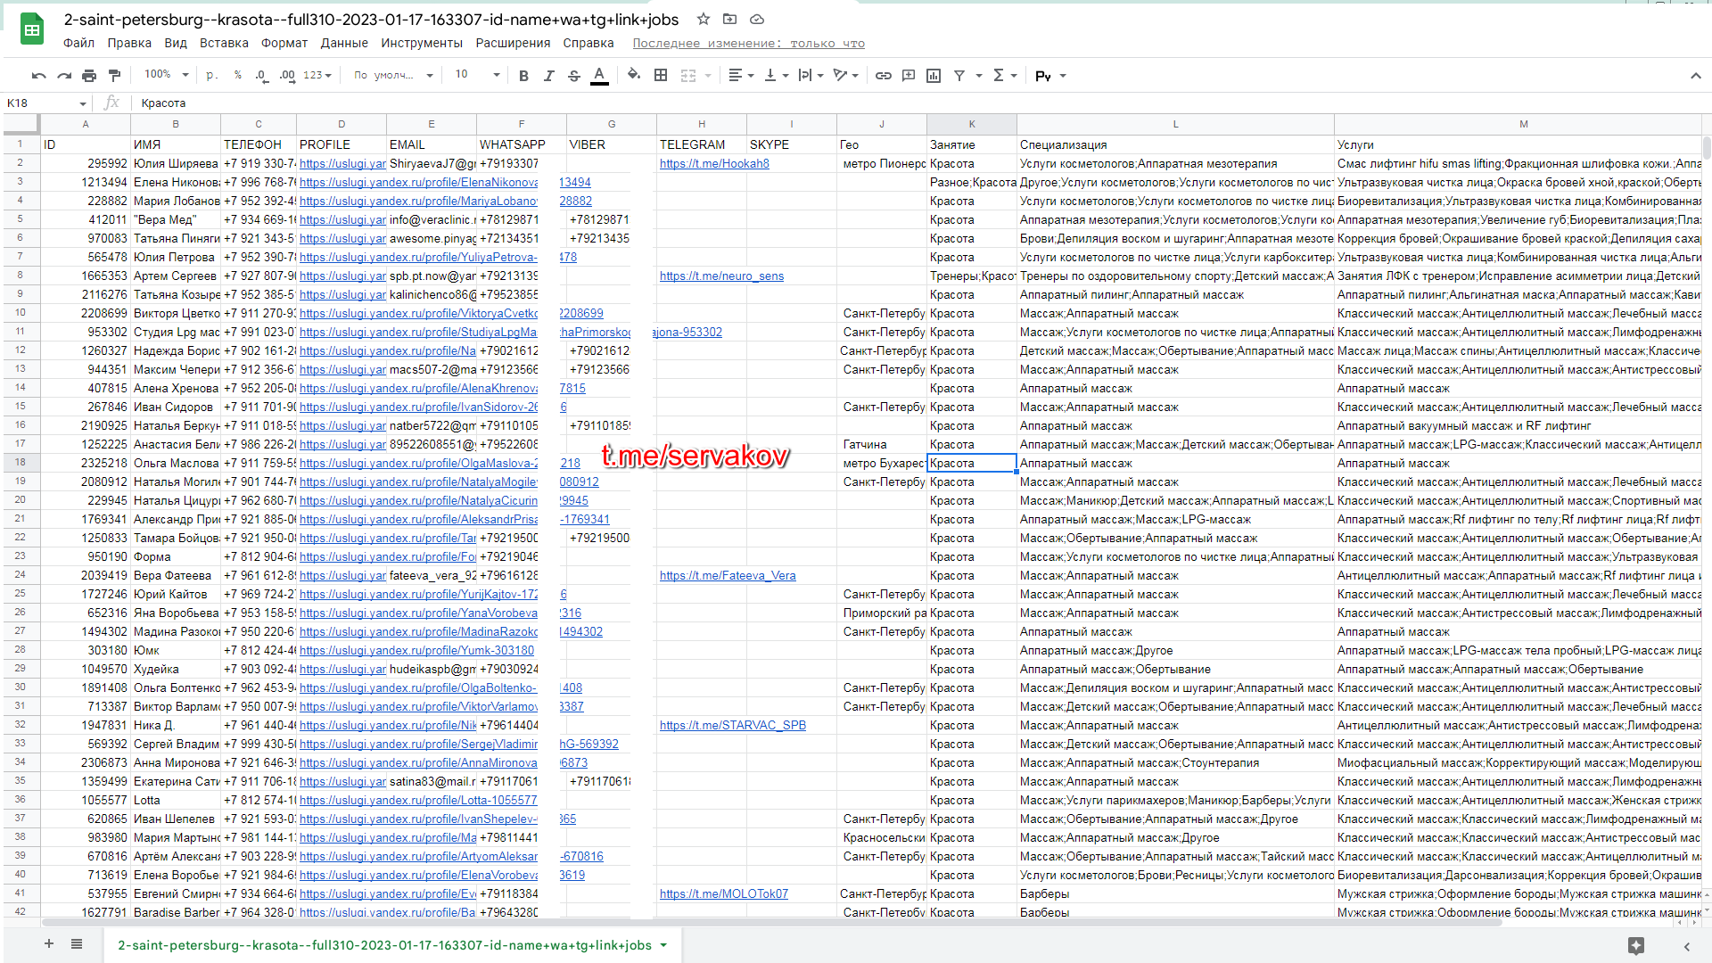Open text rotation dropdown
Viewport: 1712px width, 963px height.
845,76
